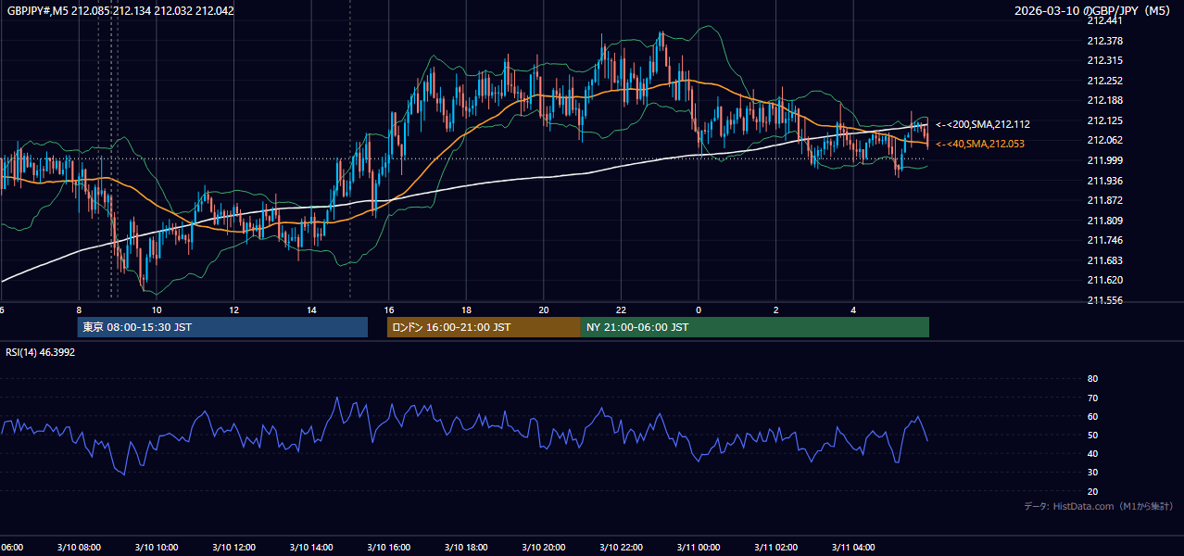The width and height of the screenshot is (1184, 556).
Task: Click hour tick 8 under the price chart
Action: pyautogui.click(x=79, y=310)
